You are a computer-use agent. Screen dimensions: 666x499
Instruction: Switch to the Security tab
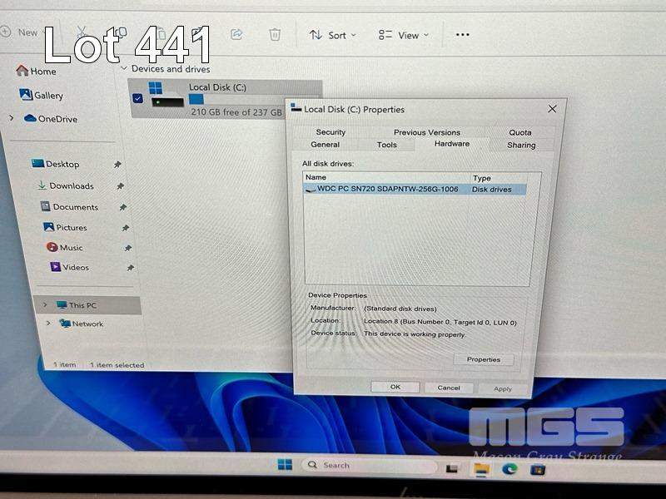tap(331, 132)
